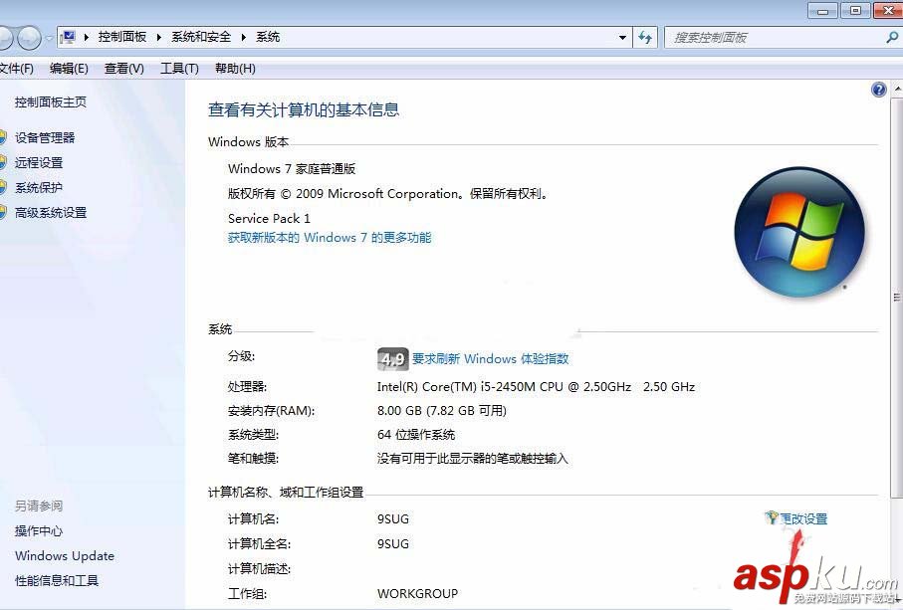Open 高级系统设置 from the sidebar

point(48,212)
